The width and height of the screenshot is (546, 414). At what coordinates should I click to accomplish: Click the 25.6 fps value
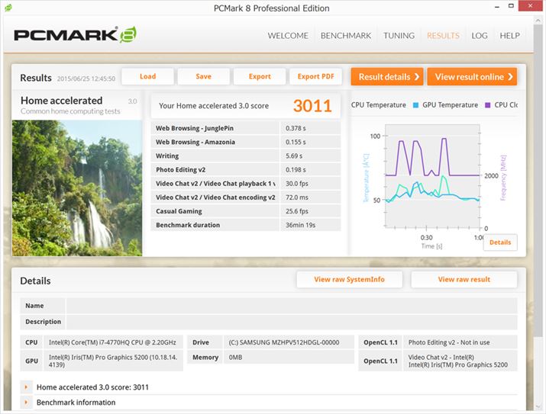(x=297, y=211)
